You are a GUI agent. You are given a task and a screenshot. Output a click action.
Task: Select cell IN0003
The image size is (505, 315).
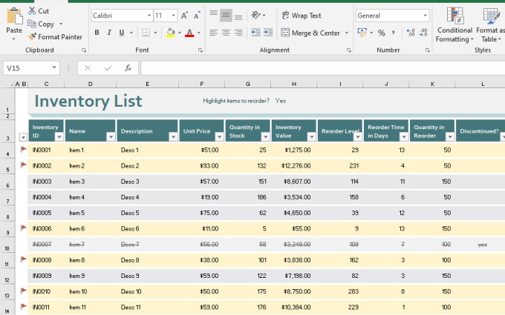[x=42, y=182]
